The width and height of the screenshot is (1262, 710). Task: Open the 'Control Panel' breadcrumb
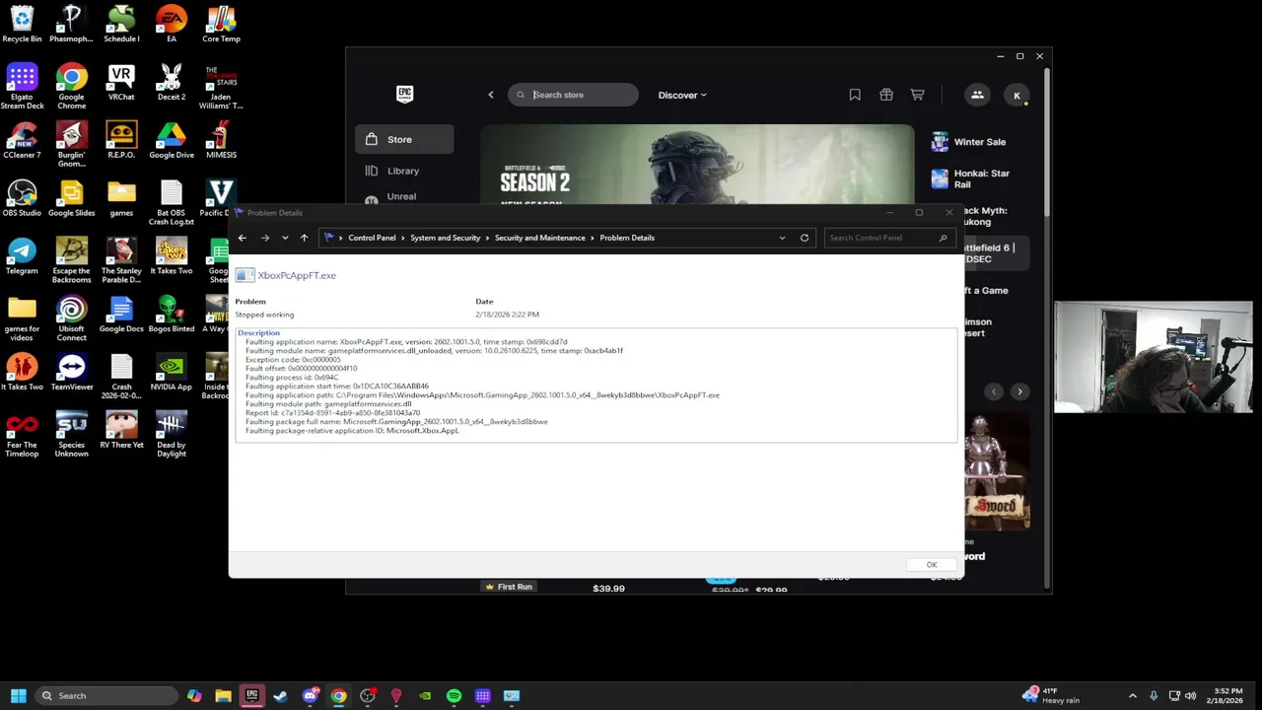pyautogui.click(x=372, y=238)
